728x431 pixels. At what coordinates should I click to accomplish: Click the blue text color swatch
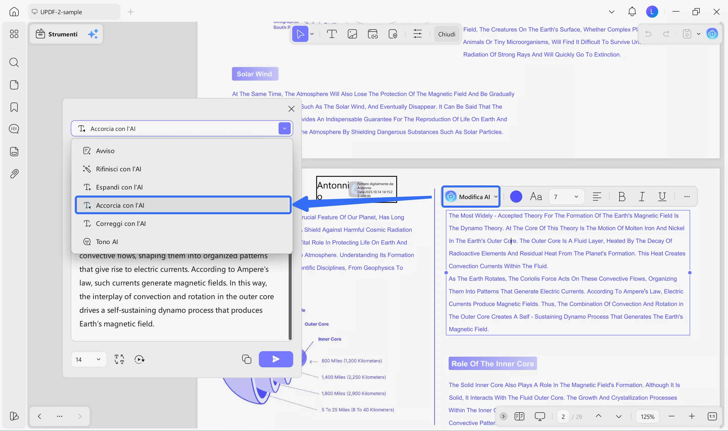point(516,197)
